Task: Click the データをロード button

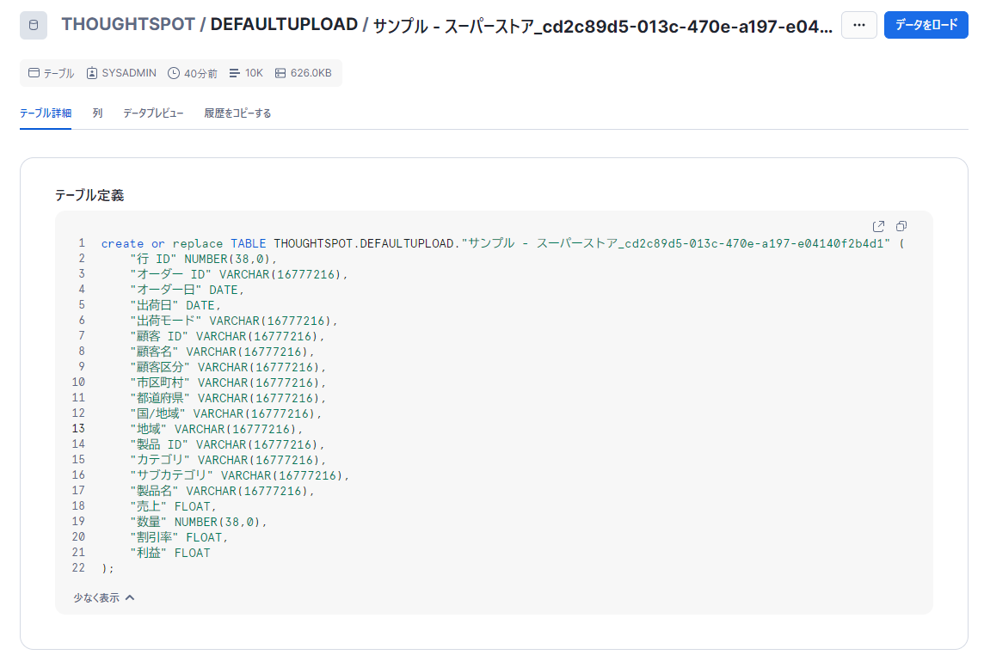Action: pos(926,26)
